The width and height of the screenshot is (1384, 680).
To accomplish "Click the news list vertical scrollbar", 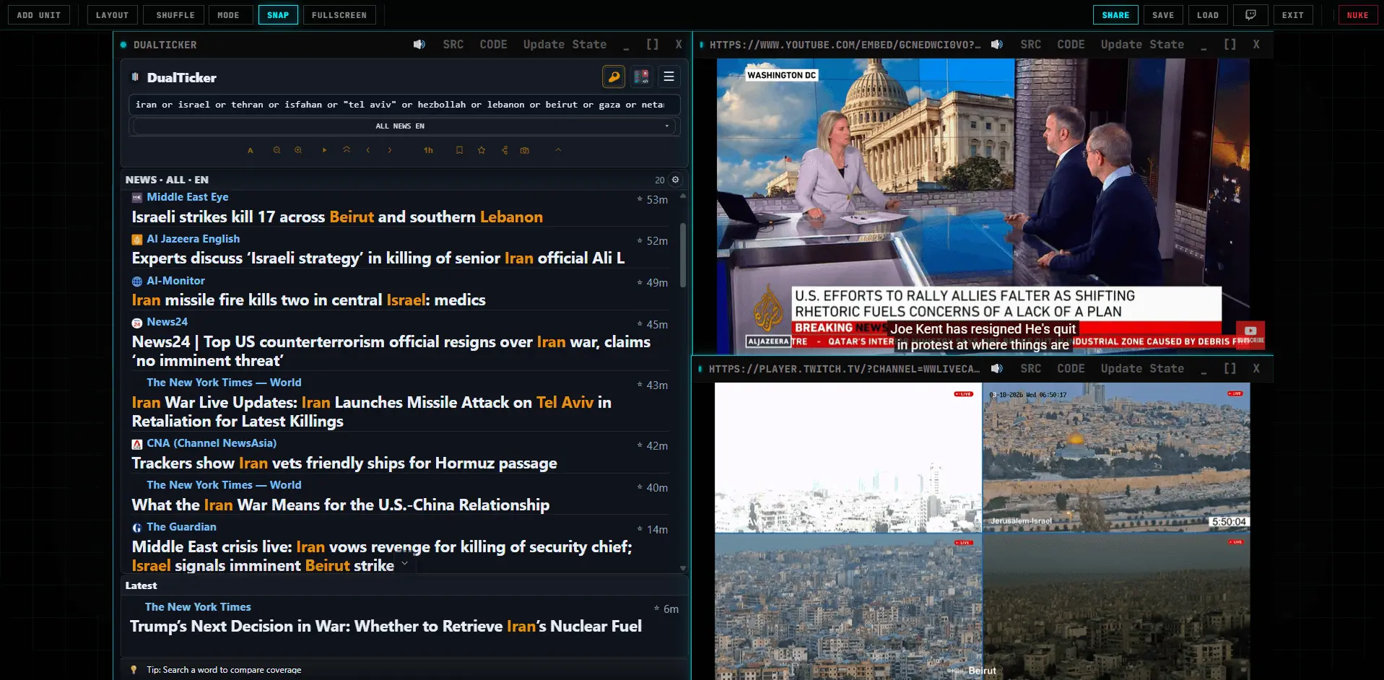I will pos(683,255).
